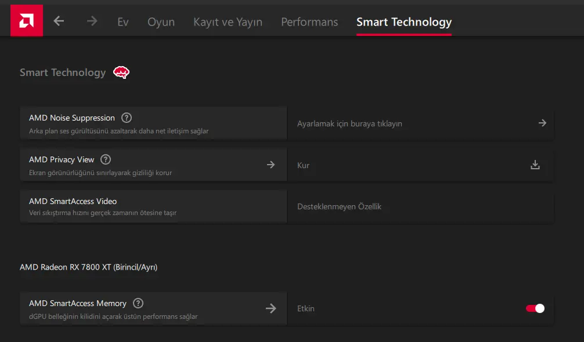Open the Ev tab
Viewport: 584px width, 342px height.
(123, 22)
